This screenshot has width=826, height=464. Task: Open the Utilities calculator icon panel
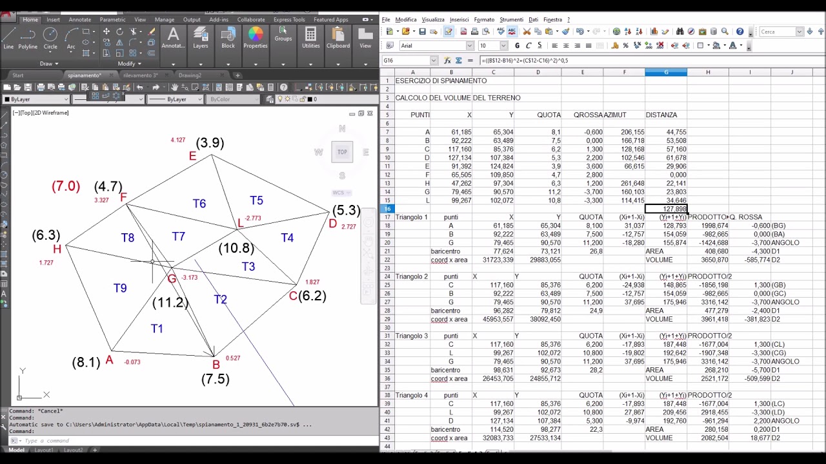point(310,37)
